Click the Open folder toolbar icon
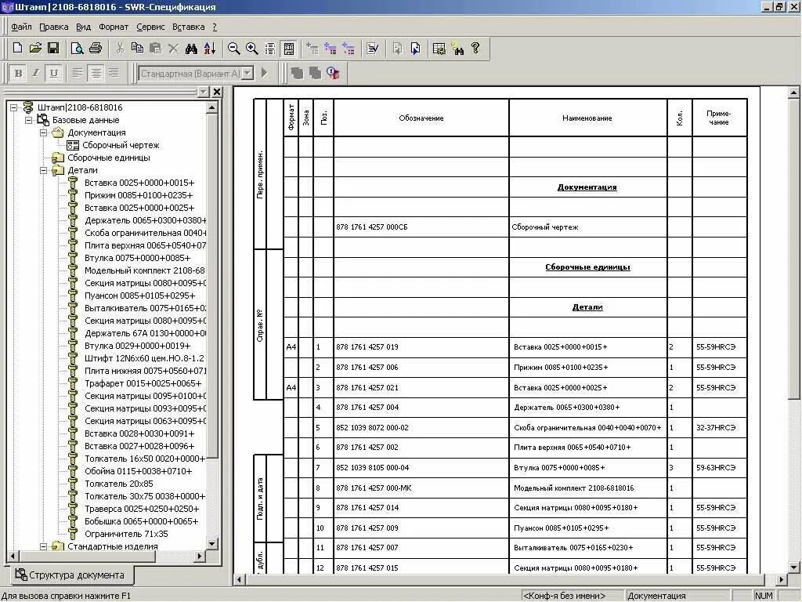Viewport: 802px width, 602px height. (x=35, y=49)
